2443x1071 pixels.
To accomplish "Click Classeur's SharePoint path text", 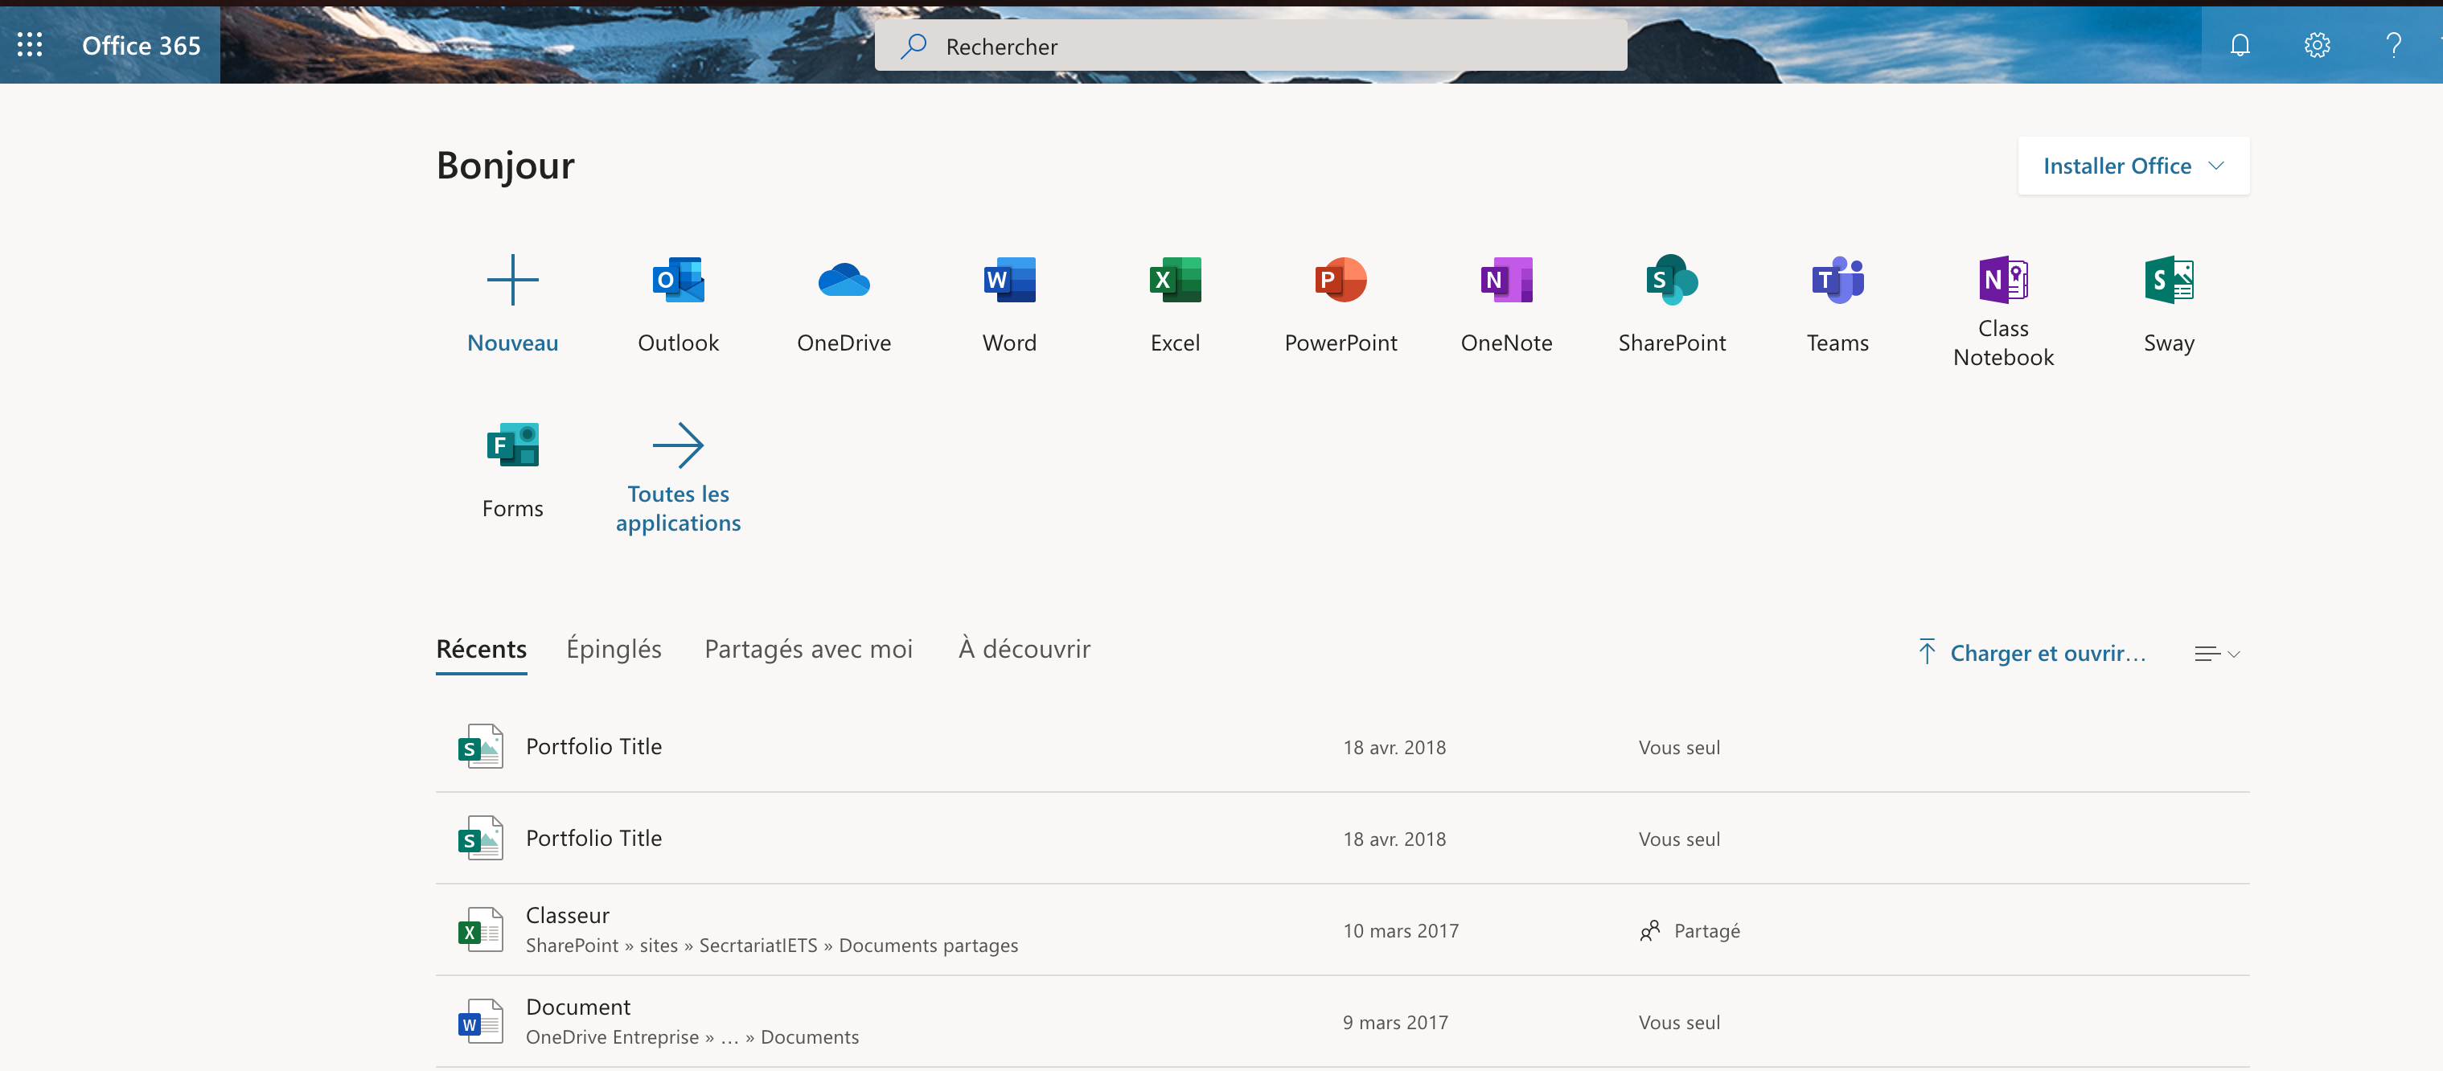I will click(772, 946).
